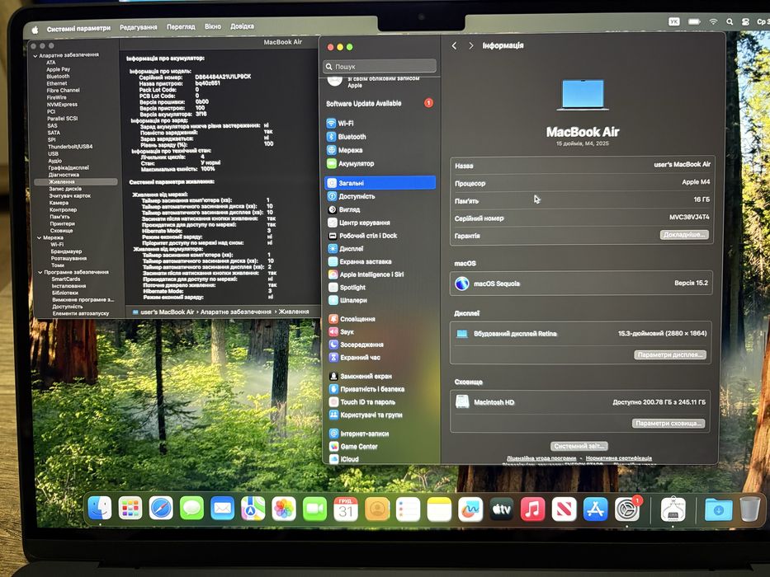Collapse Програмне забезпечення tree section
This screenshot has height=577, width=770.
tap(40, 272)
